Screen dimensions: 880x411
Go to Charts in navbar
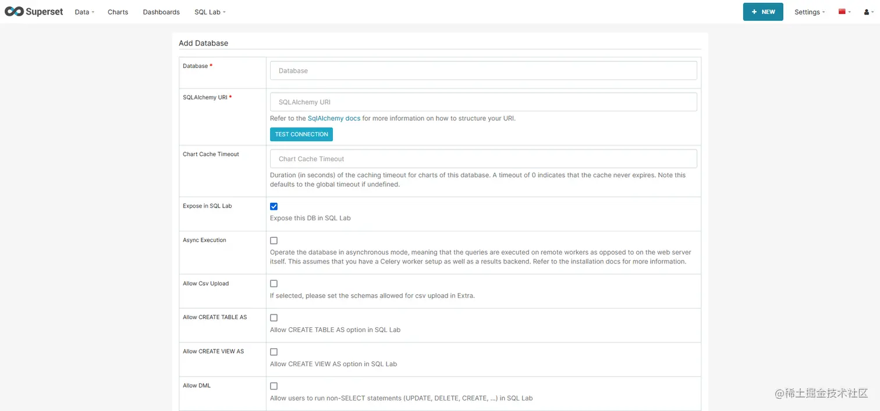tap(118, 12)
